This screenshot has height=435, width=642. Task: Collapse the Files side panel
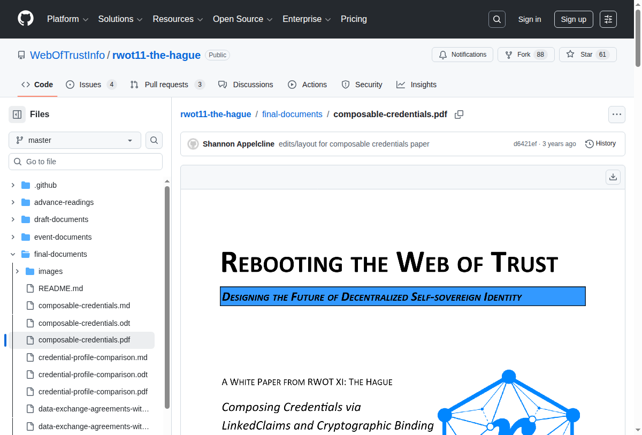click(17, 115)
